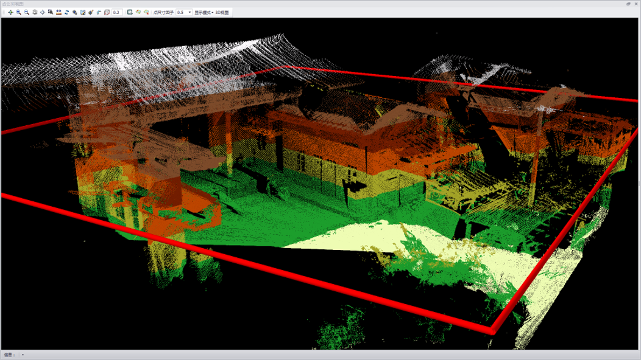The width and height of the screenshot is (641, 360).
Task: Open the 显示模式 display mode dropdown
Action: point(204,12)
